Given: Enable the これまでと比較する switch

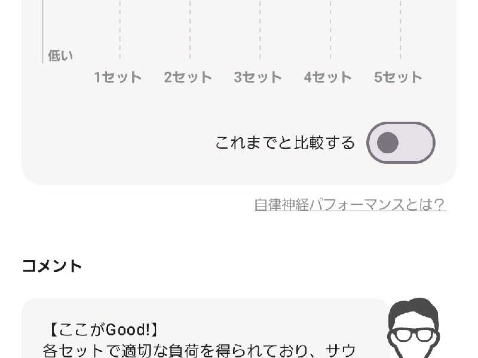Looking at the screenshot, I should [400, 143].
